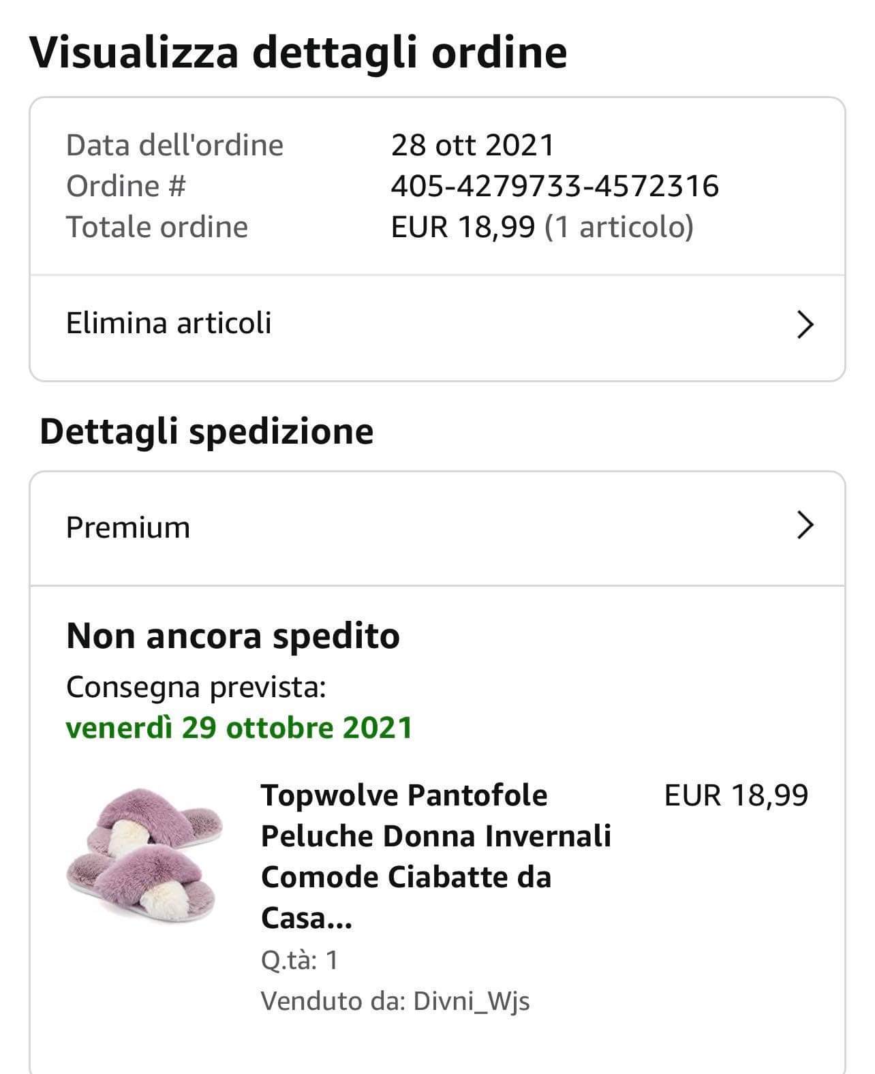Screen dimensions: 875x1074
Task: Tap the purple slippers product thumbnail
Action: (145, 853)
